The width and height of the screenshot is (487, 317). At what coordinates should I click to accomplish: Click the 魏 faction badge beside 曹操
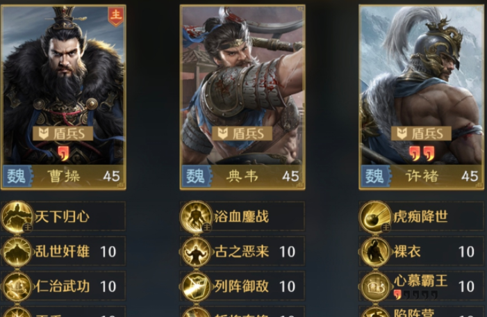(17, 176)
